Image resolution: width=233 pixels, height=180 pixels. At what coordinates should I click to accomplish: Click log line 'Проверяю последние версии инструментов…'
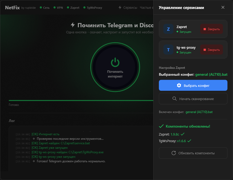[70, 139]
